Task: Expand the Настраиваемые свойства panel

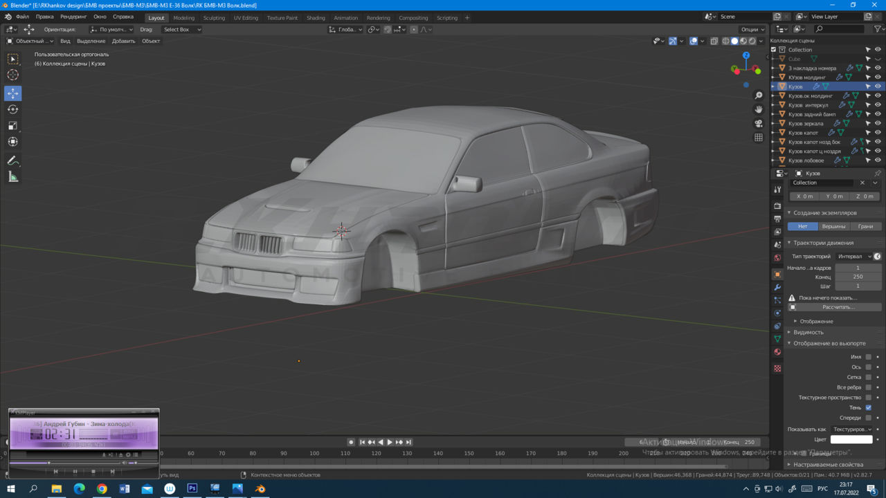Action: [828, 465]
